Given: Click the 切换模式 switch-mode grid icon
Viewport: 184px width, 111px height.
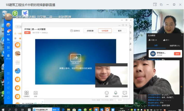Looking at the screenshot, I should click(26, 93).
